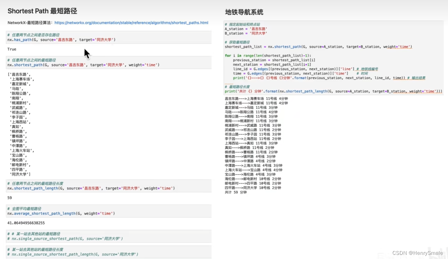The image size is (448, 259).
Task: Click '上海西站' in the path list output
Action: pos(20,122)
